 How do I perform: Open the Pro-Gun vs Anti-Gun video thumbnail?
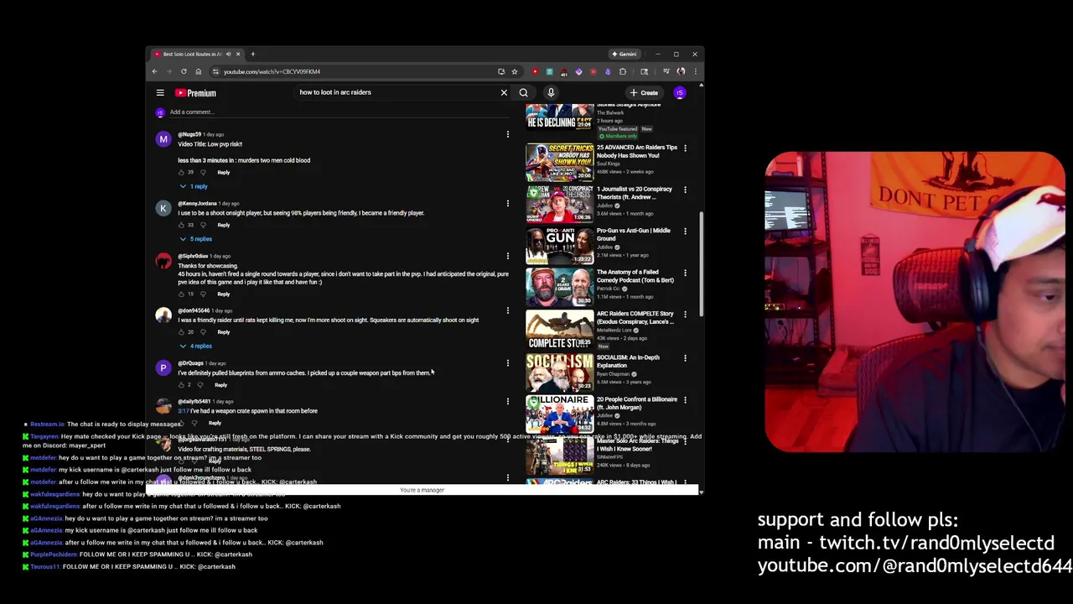coord(559,246)
